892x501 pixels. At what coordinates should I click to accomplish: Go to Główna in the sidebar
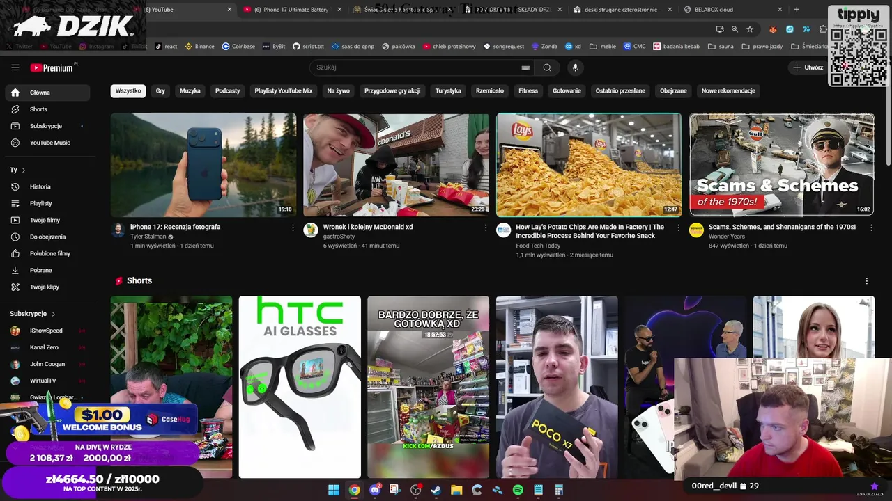pyautogui.click(x=47, y=93)
